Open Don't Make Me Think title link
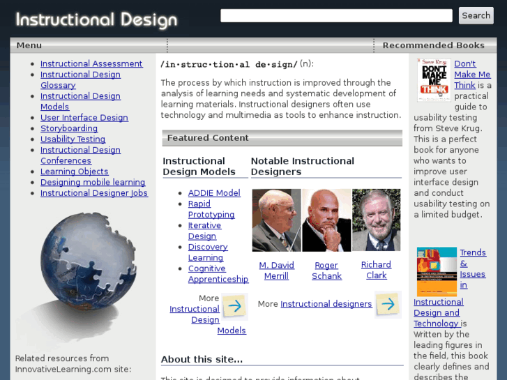 pyautogui.click(x=472, y=75)
